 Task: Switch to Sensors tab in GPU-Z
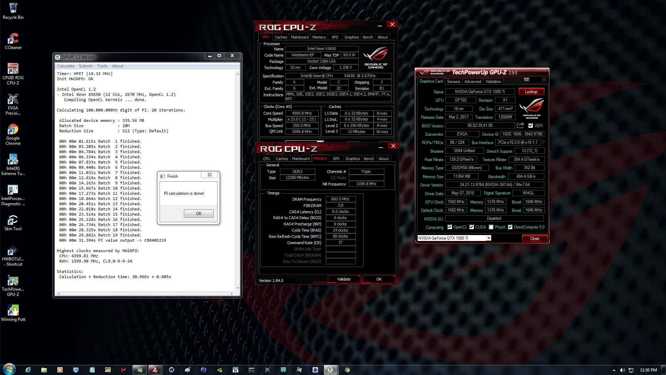click(x=453, y=82)
